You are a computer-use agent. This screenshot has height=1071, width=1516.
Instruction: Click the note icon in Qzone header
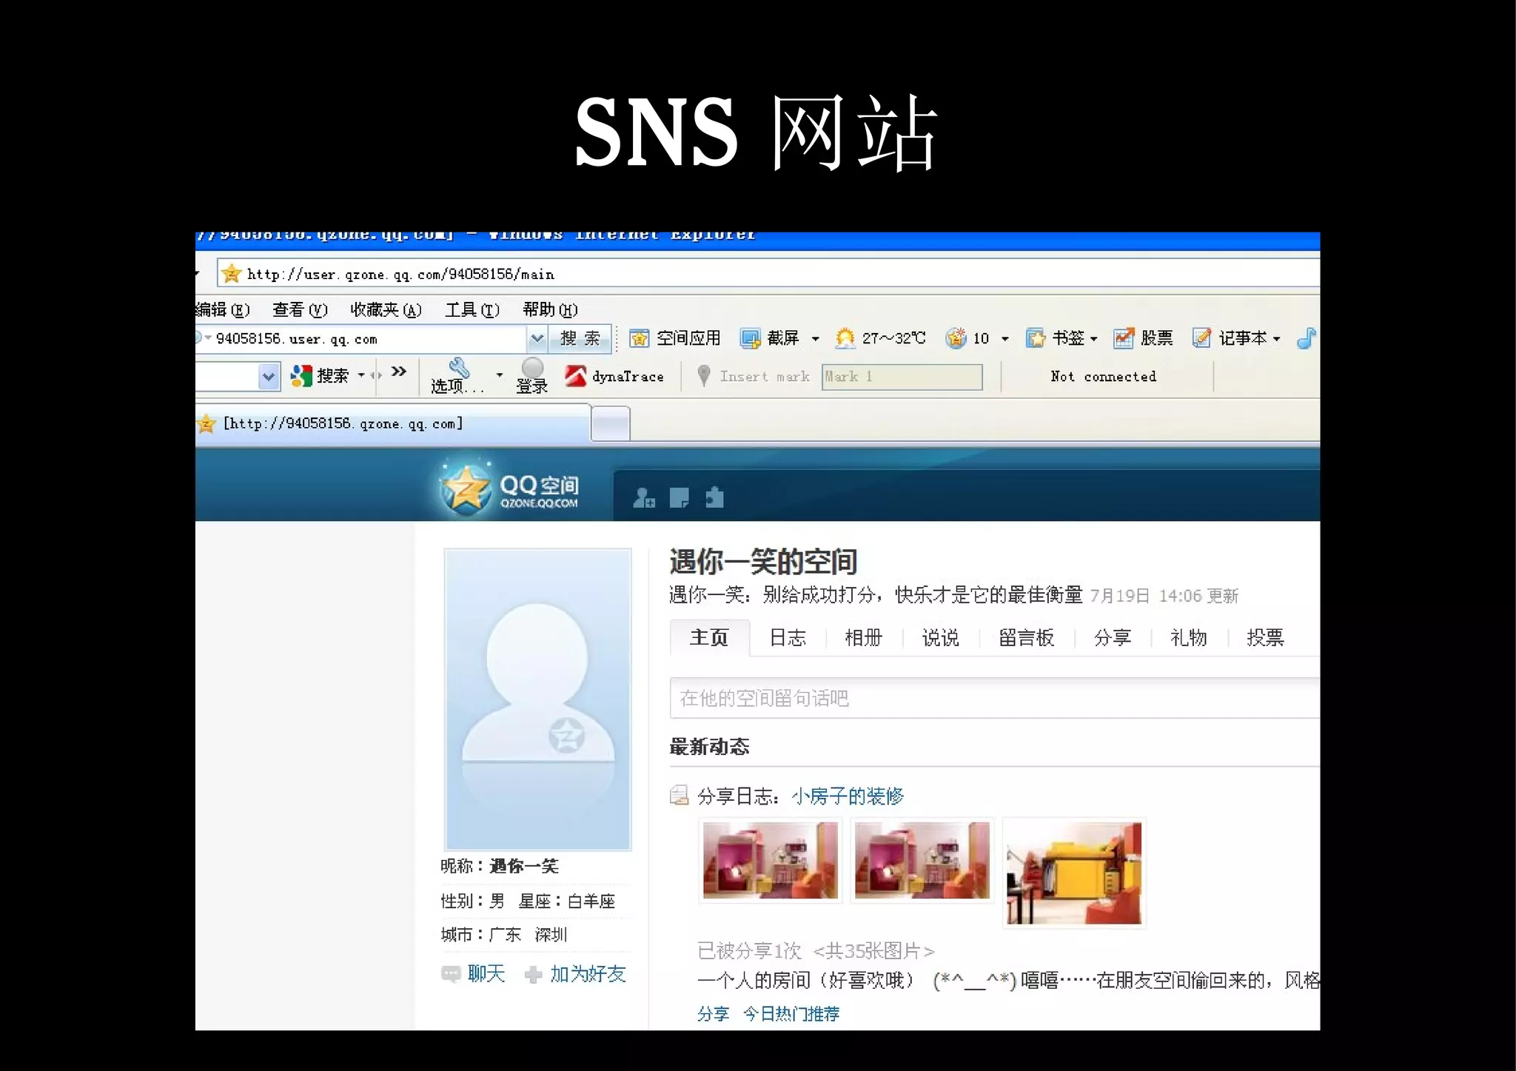click(x=679, y=497)
